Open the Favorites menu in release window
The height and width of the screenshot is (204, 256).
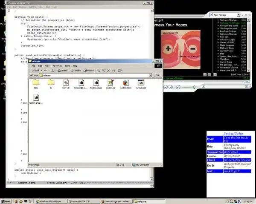57,66
